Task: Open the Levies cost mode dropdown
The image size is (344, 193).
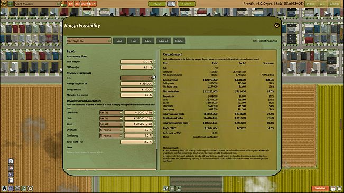Action: pyautogui.click(x=111, y=124)
